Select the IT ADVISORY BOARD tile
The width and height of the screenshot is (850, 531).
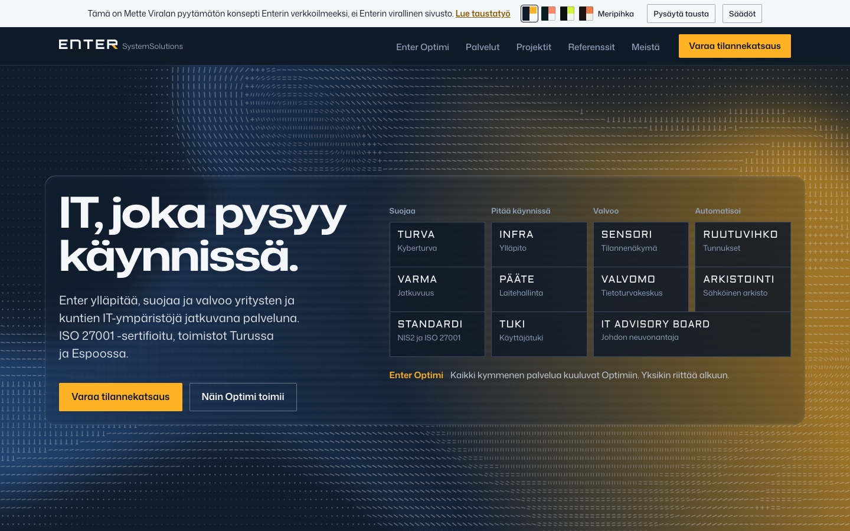[692, 334]
